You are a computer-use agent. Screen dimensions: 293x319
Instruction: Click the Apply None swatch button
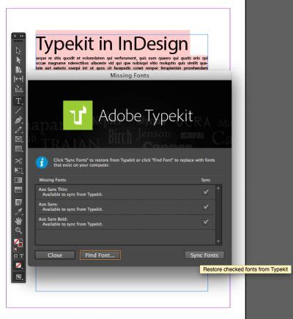[x=18, y=265]
